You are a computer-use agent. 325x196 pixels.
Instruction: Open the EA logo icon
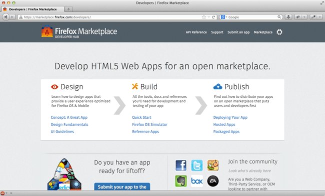(213, 181)
